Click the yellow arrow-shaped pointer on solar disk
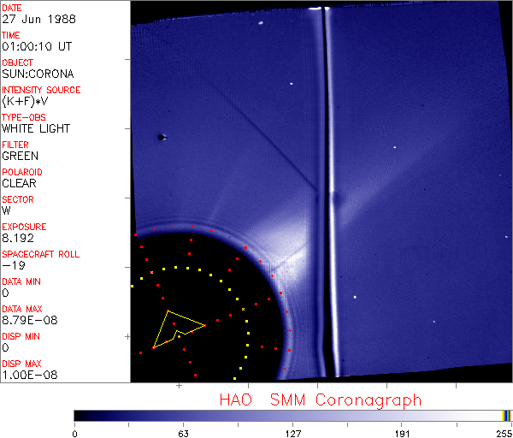This screenshot has width=513, height=438. tap(176, 328)
